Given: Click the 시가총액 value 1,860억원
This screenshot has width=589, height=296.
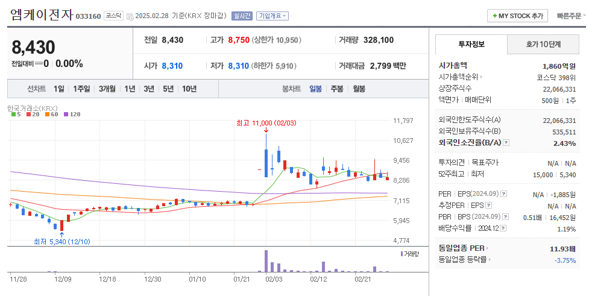Looking at the screenshot, I should click(x=559, y=66).
